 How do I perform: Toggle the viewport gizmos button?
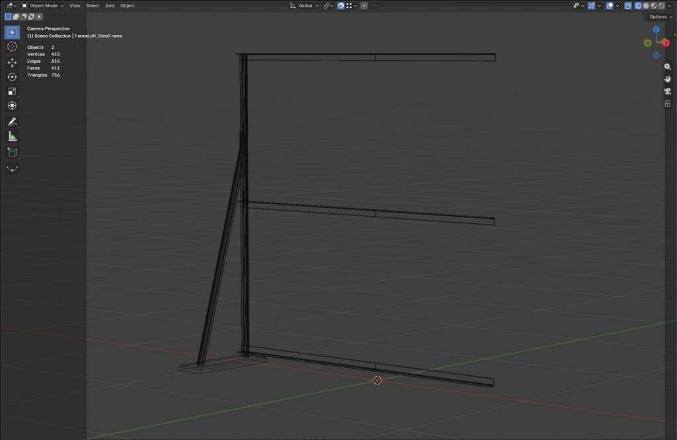[592, 5]
